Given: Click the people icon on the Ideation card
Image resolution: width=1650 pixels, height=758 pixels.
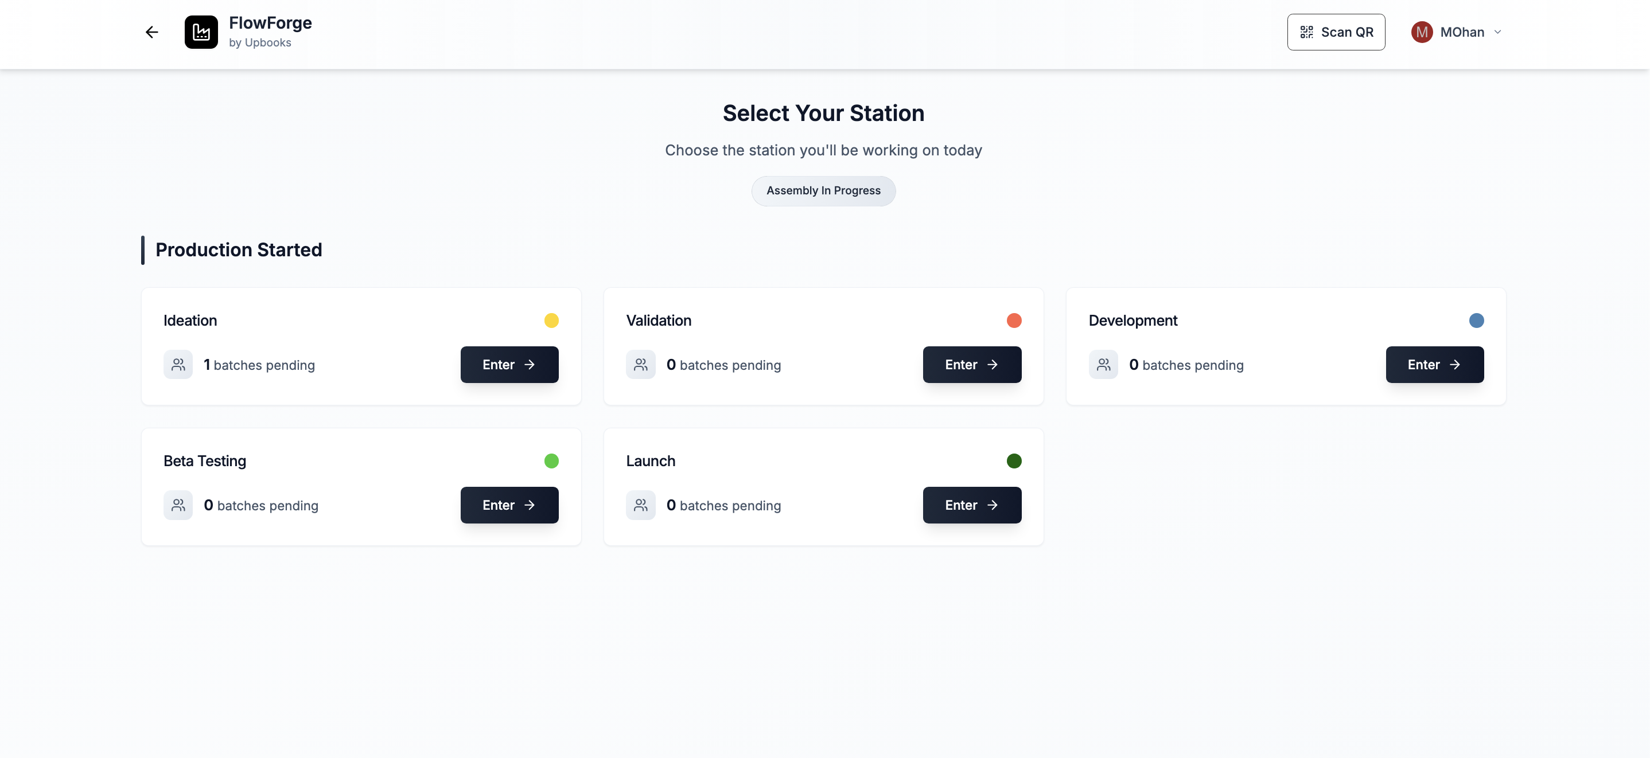Looking at the screenshot, I should pyautogui.click(x=178, y=364).
